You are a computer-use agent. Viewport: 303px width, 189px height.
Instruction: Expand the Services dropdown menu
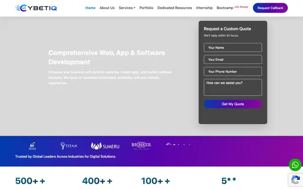click(127, 8)
